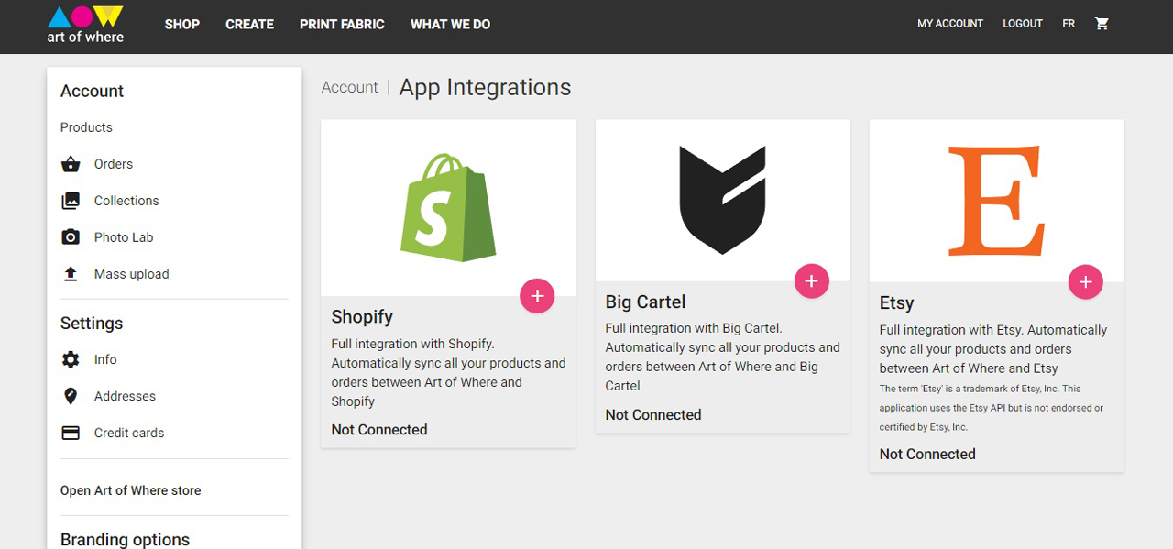Manage Credit cards
The width and height of the screenshot is (1173, 549).
(129, 433)
